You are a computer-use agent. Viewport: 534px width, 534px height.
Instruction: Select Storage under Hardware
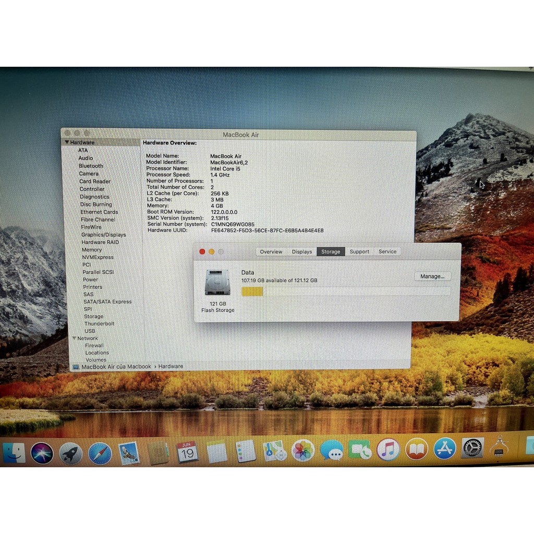click(x=94, y=316)
